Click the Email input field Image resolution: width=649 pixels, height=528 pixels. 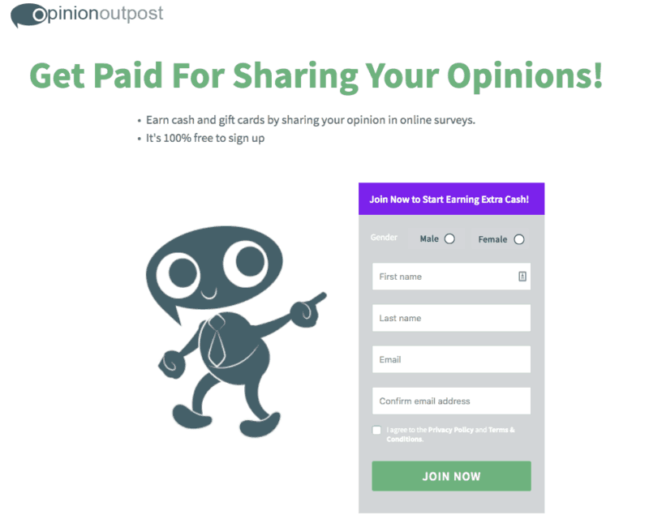coord(451,359)
